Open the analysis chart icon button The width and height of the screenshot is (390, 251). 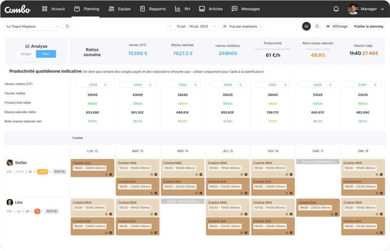tap(306, 26)
